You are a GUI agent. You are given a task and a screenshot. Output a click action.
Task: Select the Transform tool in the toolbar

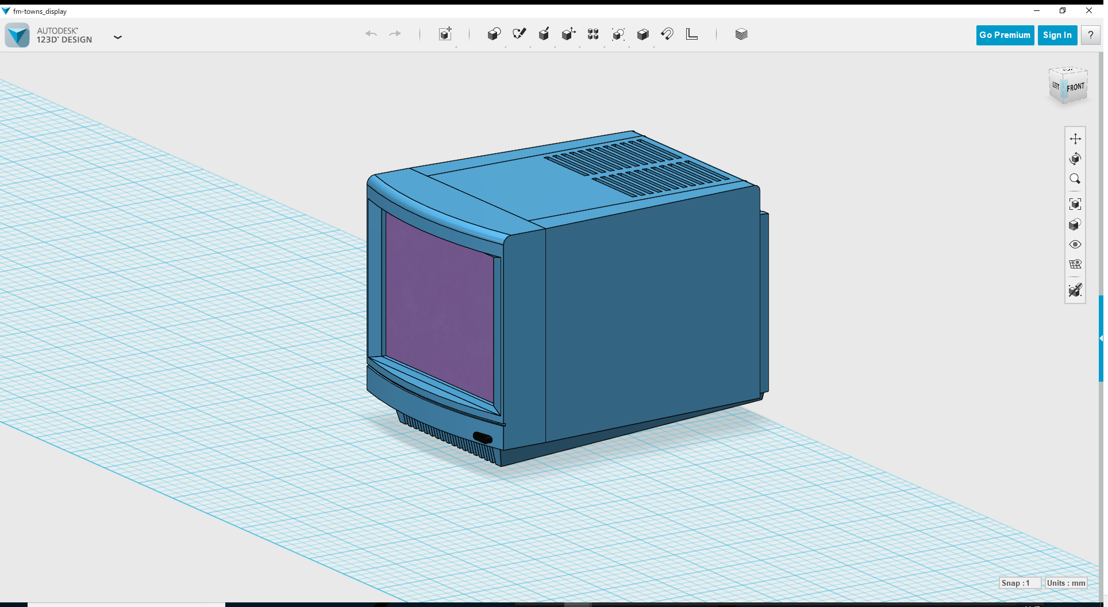(445, 34)
